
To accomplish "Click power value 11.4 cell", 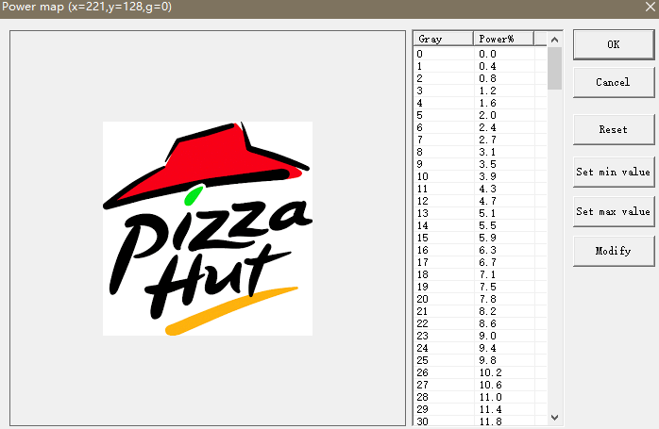I will 504,409.
